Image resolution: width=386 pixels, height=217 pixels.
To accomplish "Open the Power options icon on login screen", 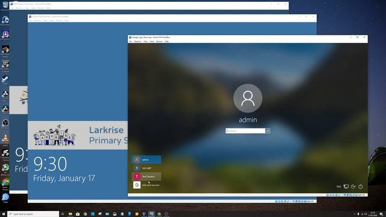I will pyautogui.click(x=361, y=186).
